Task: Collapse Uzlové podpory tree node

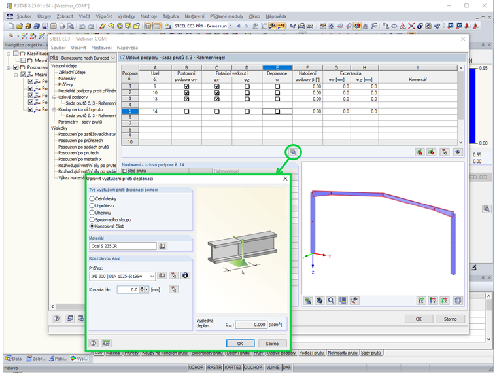Action: tap(54, 97)
